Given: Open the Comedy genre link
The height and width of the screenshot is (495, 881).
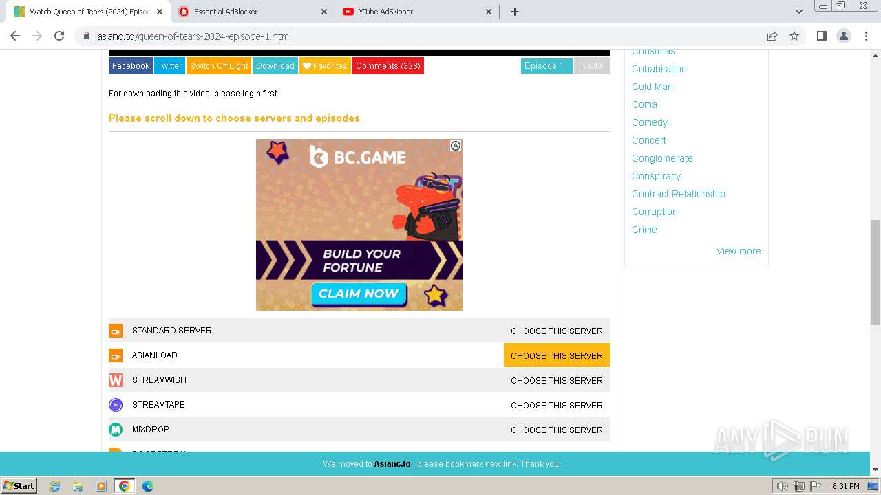Looking at the screenshot, I should [x=650, y=122].
